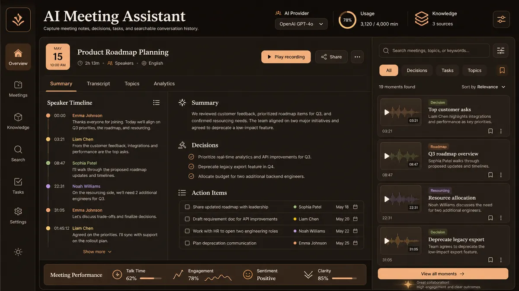519x291 pixels.
Task: Open the top-right settings sliders button
Action: pos(501,19)
